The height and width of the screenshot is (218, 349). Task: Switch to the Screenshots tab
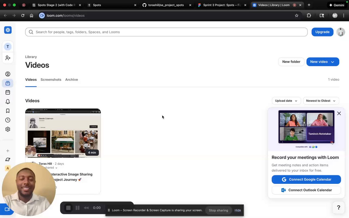(51, 80)
